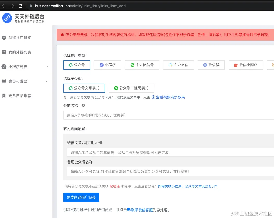Select the 微信群 promotion type
Image resolution: width=274 pixels, height=218 pixels.
211,65
